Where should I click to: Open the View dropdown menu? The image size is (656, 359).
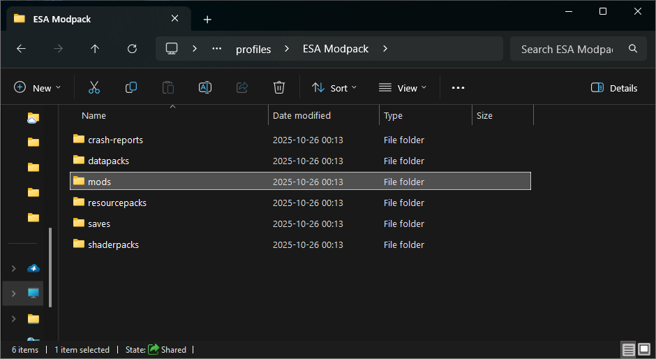tap(402, 88)
